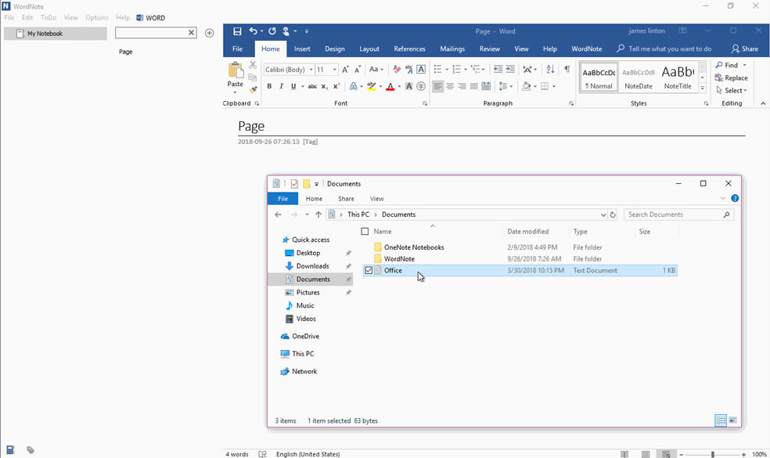Refresh the Documents folder in Explorer
The height and width of the screenshot is (458, 770).
pos(613,215)
